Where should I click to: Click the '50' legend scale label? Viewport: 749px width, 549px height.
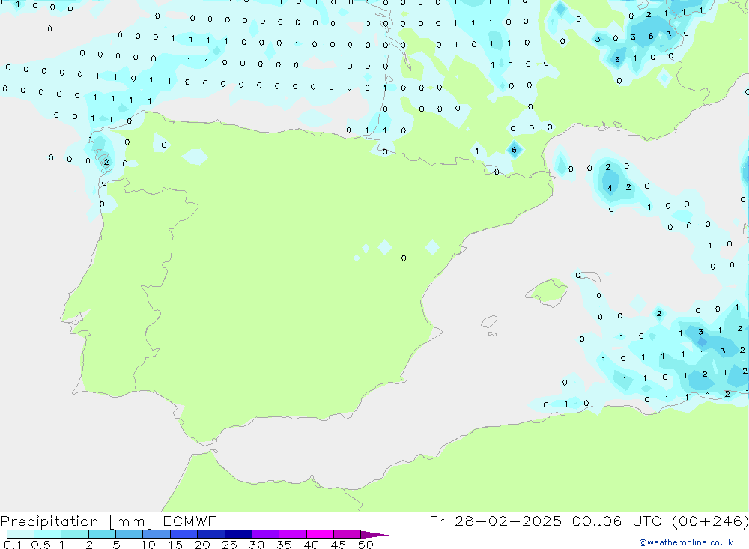pyautogui.click(x=366, y=545)
